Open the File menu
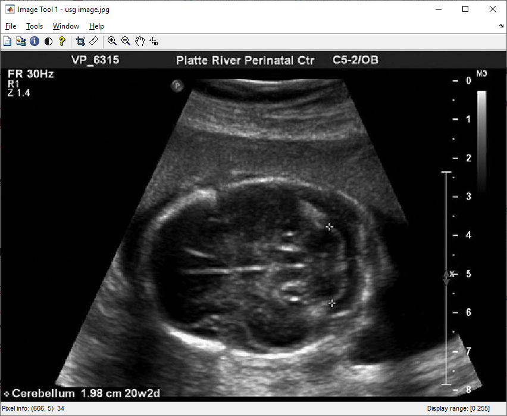Image resolution: width=507 pixels, height=416 pixels. 11,26
